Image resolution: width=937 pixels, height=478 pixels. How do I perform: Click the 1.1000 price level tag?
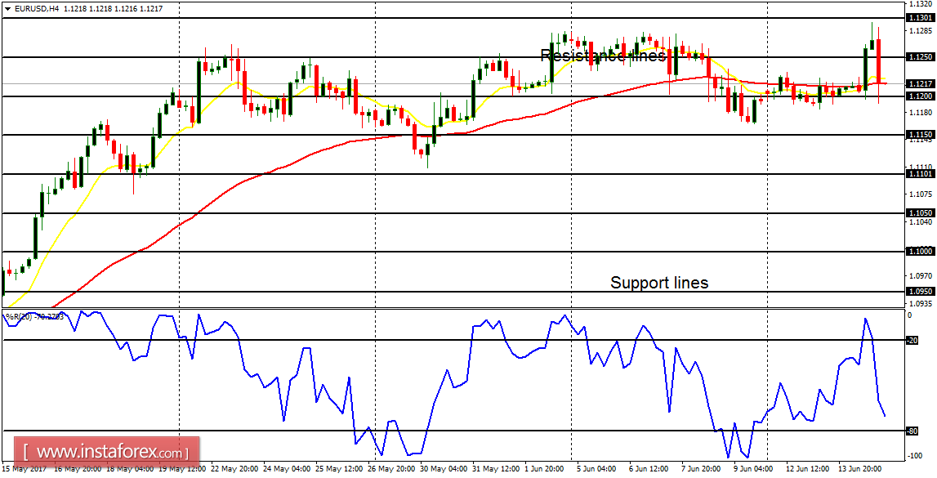921,252
